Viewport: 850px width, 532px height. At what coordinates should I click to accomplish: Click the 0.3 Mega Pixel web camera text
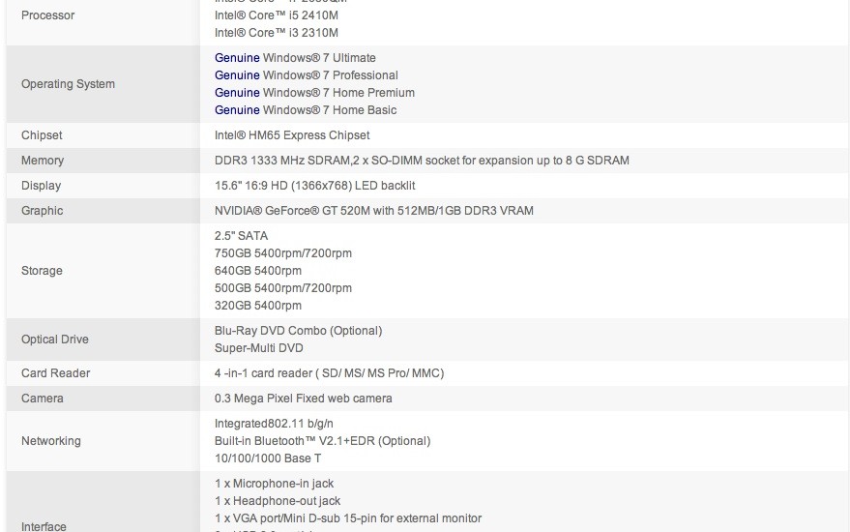304,399
